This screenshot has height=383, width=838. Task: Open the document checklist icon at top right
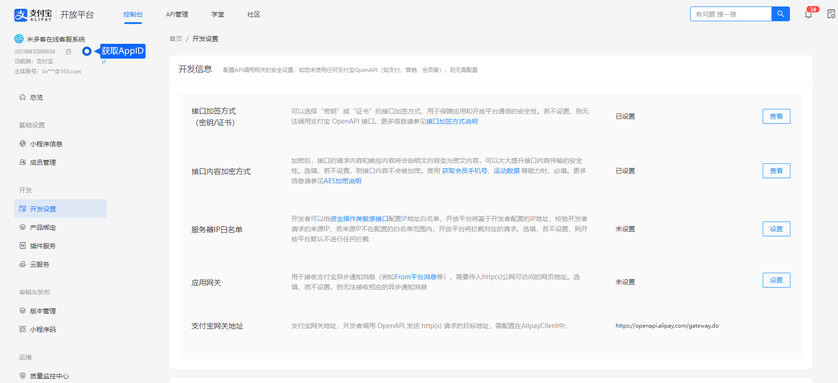click(x=831, y=14)
